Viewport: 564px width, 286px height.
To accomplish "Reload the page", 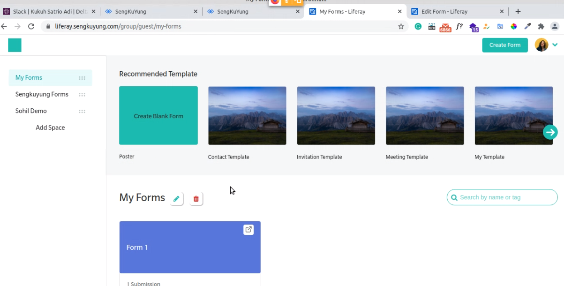I will pyautogui.click(x=31, y=26).
